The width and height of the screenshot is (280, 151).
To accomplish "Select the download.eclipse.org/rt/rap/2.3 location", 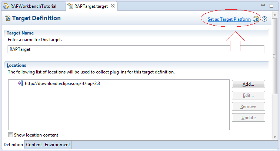I will (x=62, y=83).
